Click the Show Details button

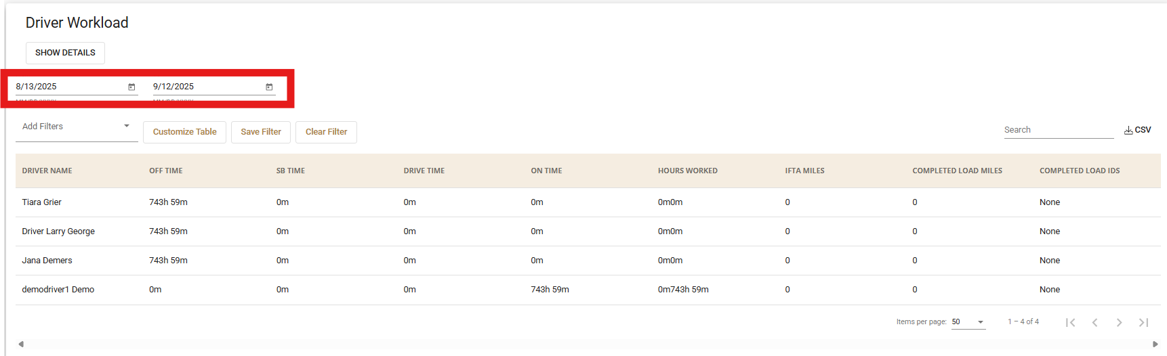coord(65,53)
